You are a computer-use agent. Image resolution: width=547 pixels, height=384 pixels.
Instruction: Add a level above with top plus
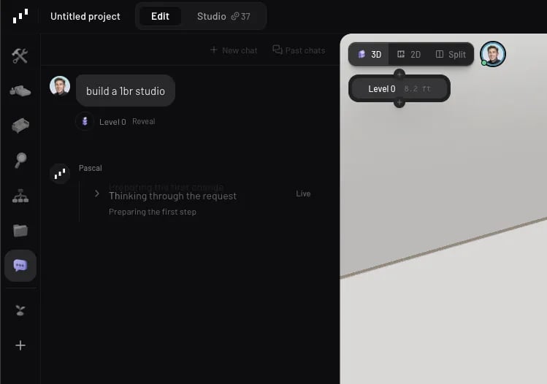coord(399,74)
